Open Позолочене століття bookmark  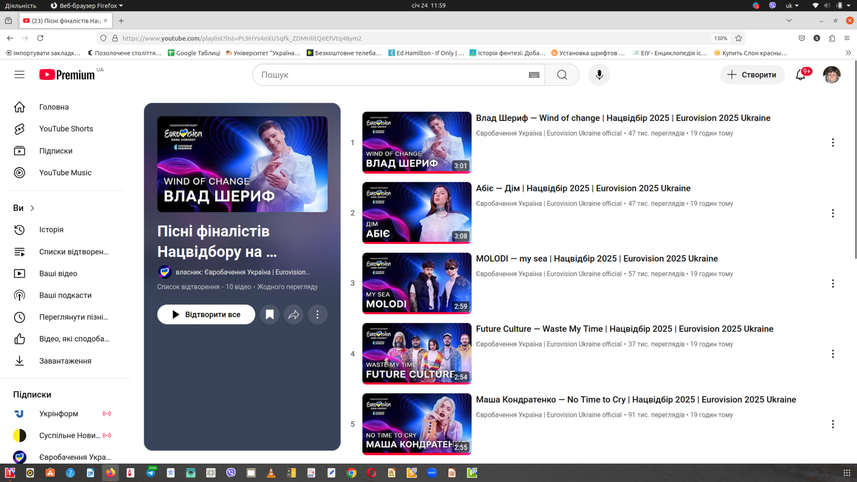click(x=124, y=53)
